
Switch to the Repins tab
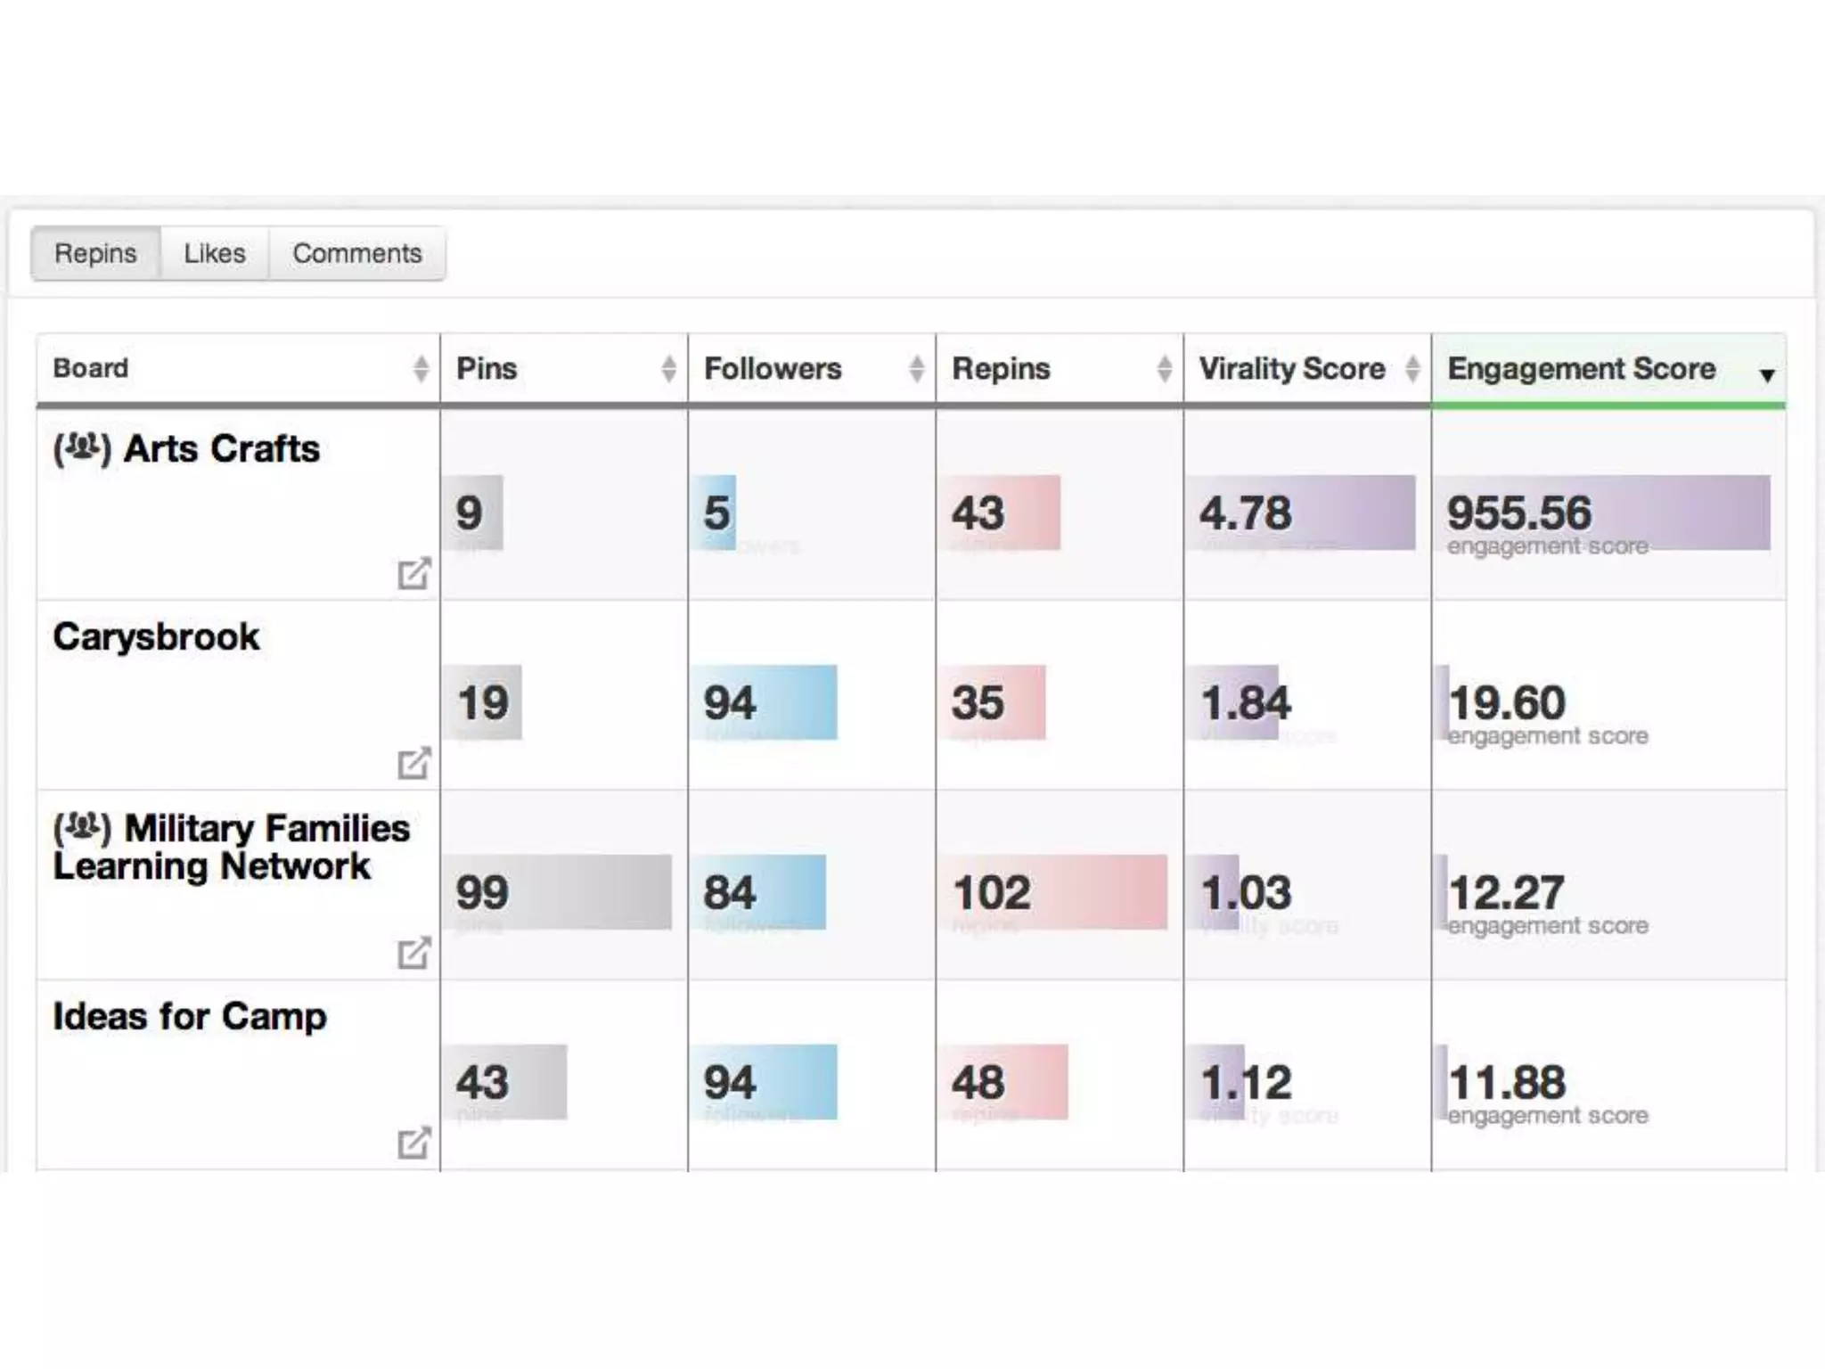click(x=95, y=254)
